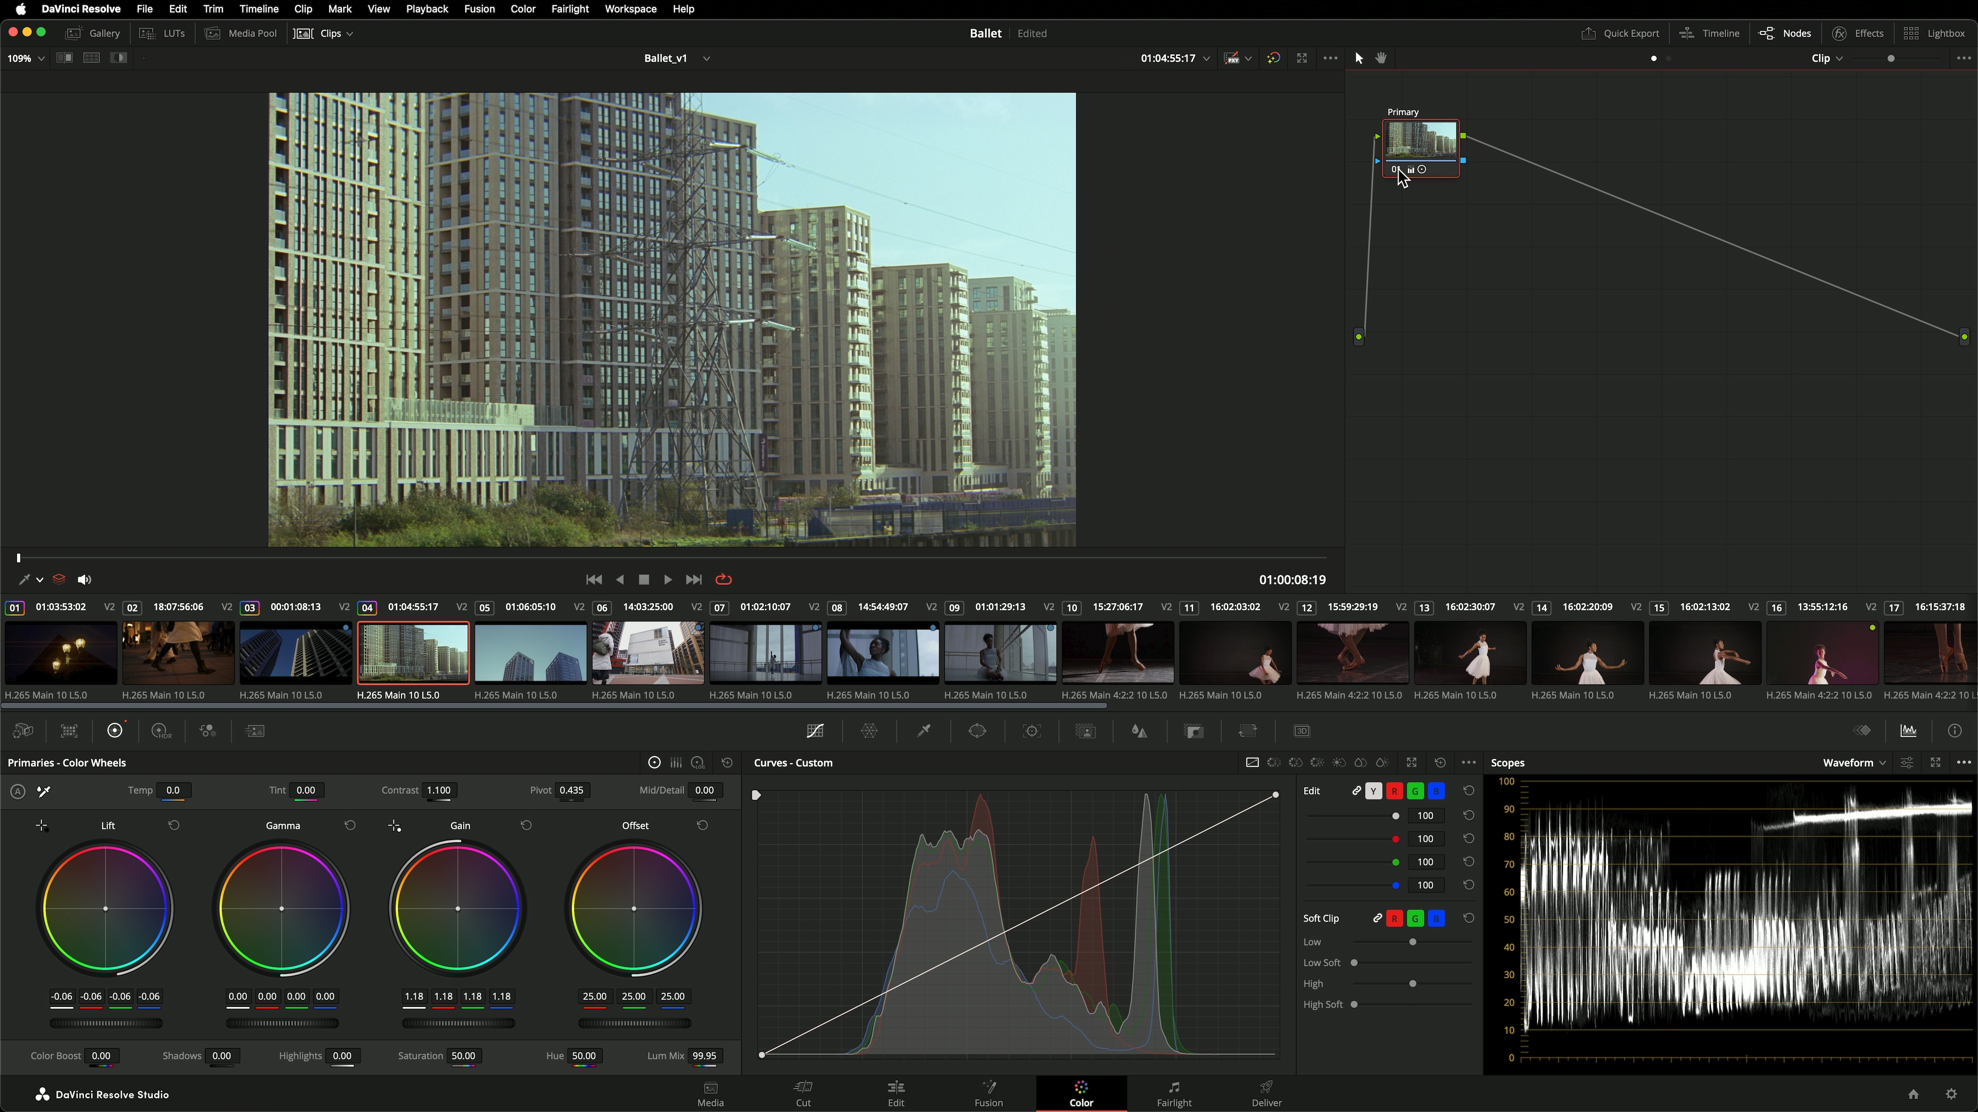Reset the Gain color wheel
The width and height of the screenshot is (1978, 1112).
tap(526, 825)
